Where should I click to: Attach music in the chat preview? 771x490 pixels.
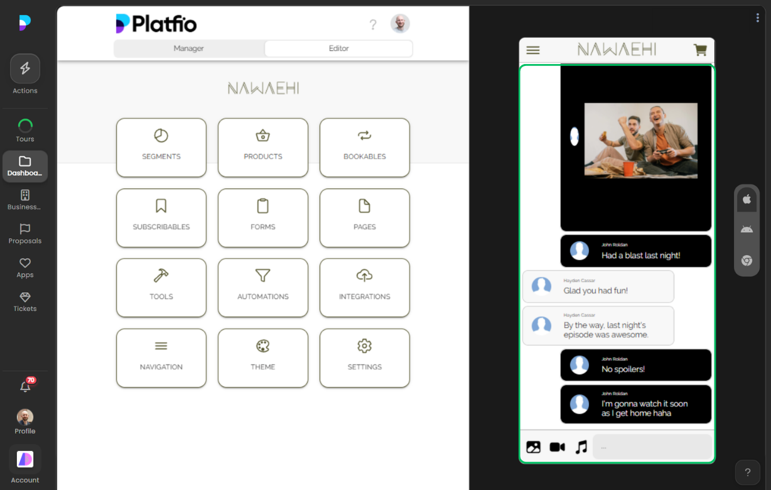pyautogui.click(x=580, y=447)
